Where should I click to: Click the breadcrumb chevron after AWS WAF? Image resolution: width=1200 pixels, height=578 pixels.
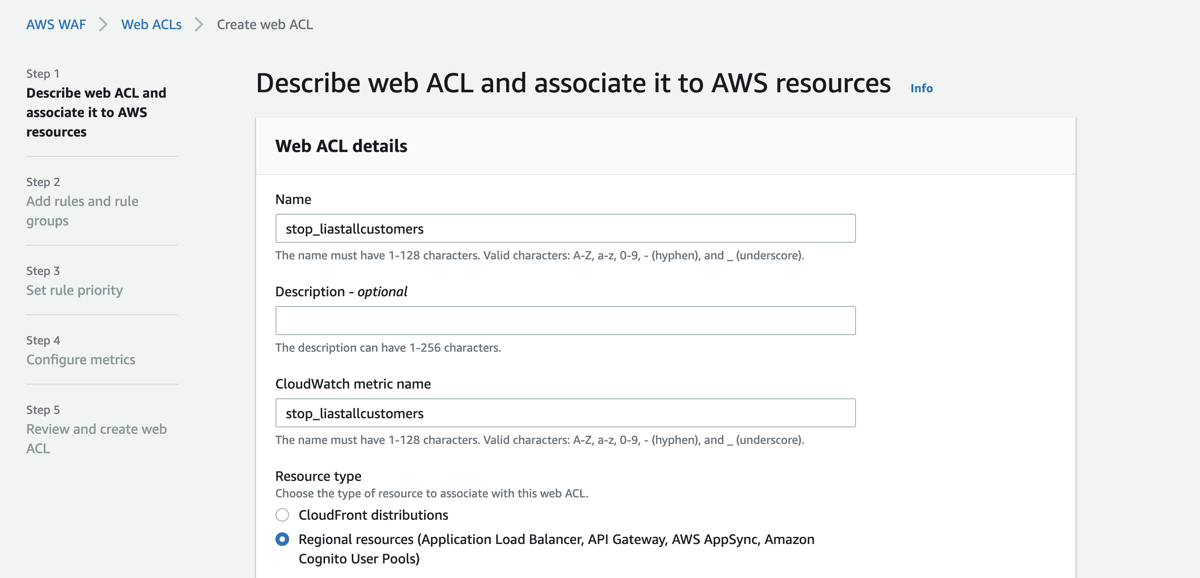click(x=103, y=24)
